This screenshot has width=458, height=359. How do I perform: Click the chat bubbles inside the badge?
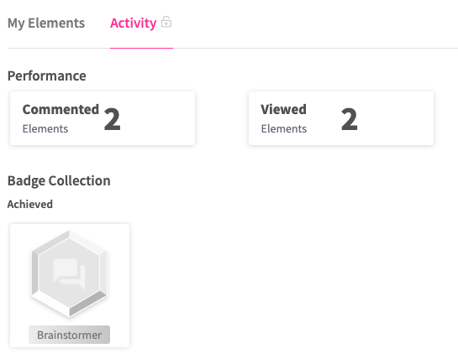pos(69,273)
